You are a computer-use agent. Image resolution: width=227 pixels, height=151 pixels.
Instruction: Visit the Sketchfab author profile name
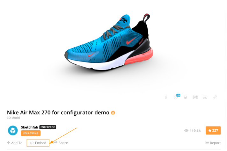(30, 127)
